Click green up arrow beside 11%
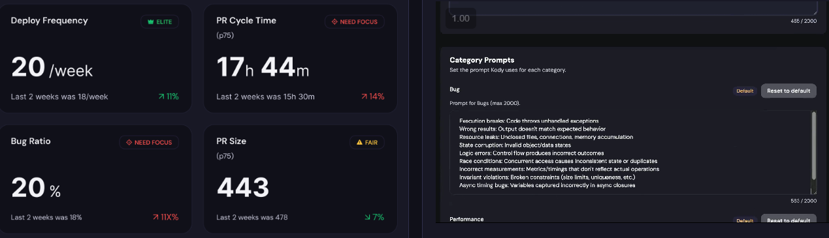The height and width of the screenshot is (238, 829). click(161, 97)
